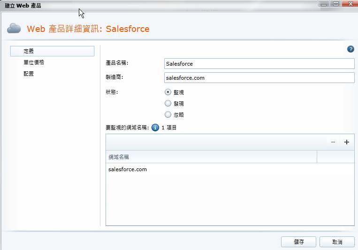Close the 建立 Web 產品 window
This screenshot has width=358, height=250.
tap(350, 4)
